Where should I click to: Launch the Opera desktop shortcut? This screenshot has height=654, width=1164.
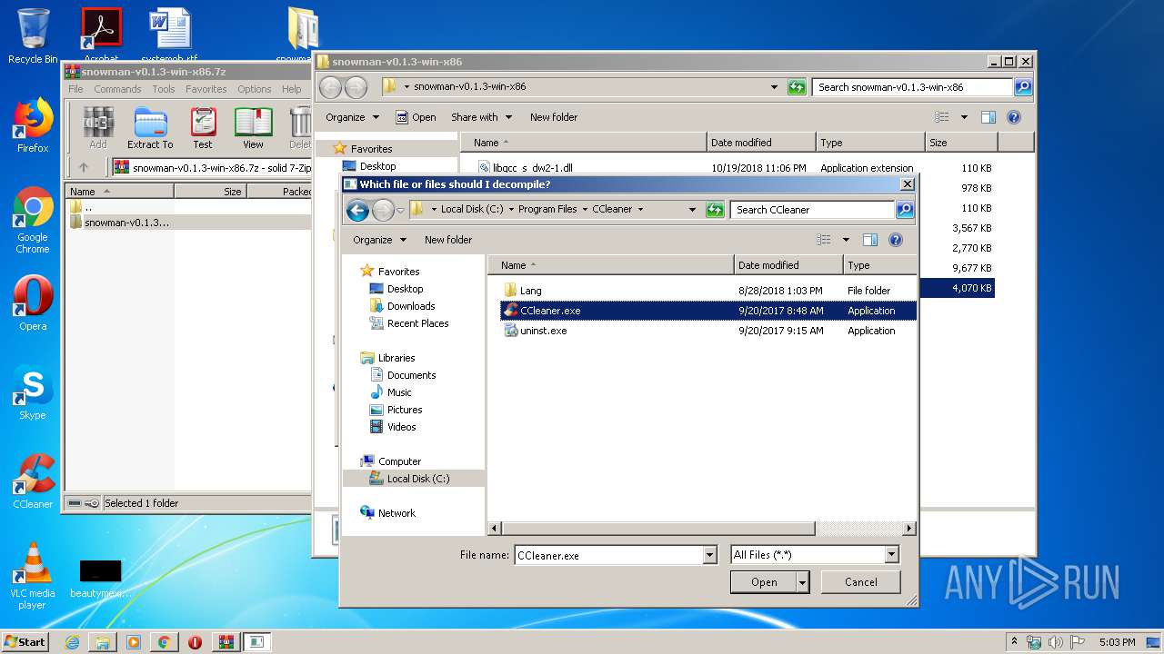[x=33, y=302]
